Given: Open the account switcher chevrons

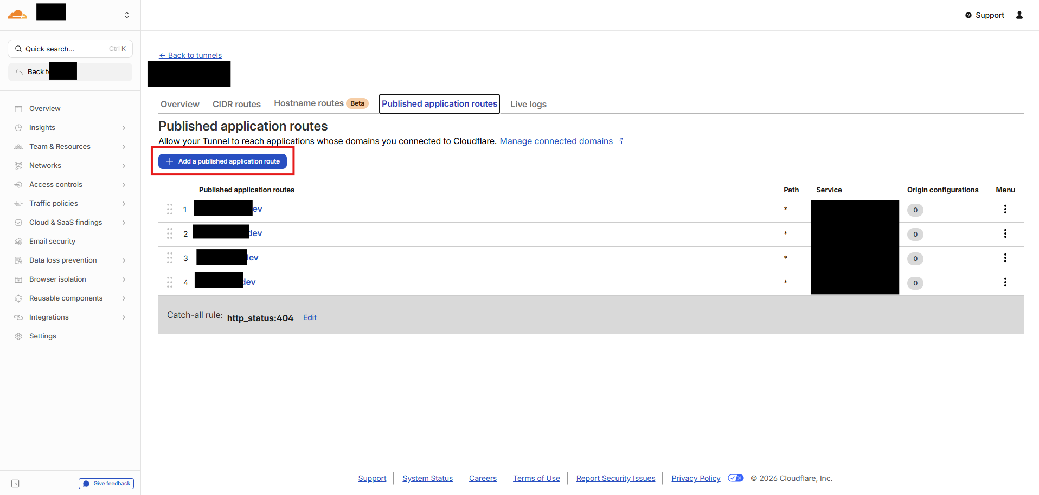Looking at the screenshot, I should tap(127, 15).
